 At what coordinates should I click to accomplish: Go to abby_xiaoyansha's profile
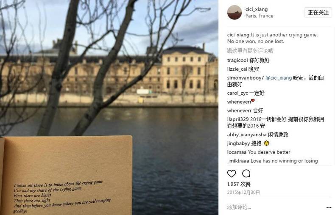pyautogui.click(x=247, y=135)
